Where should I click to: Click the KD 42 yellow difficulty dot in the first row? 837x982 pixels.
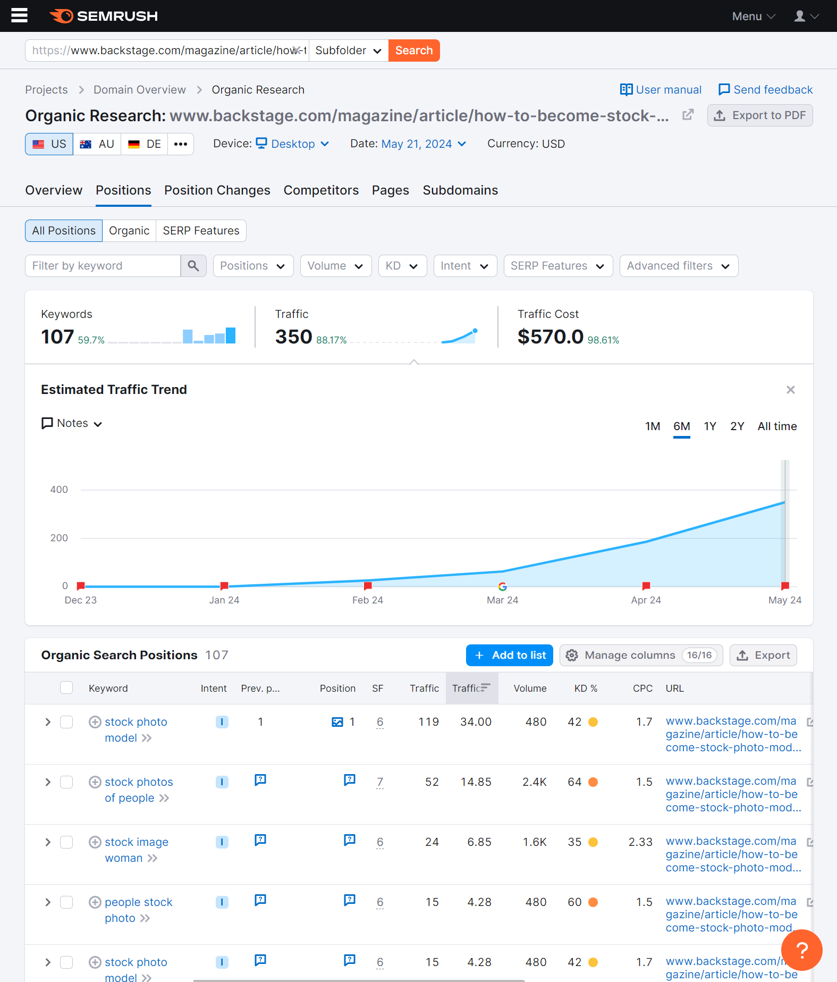click(x=594, y=722)
